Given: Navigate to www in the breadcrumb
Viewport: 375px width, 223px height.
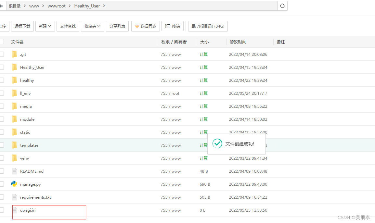Looking at the screenshot, I should point(34,6).
